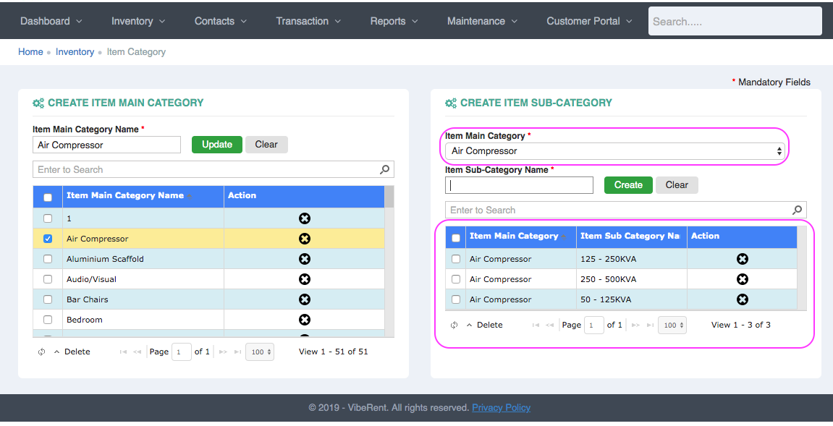Open the Item Main Category dropdown
The width and height of the screenshot is (833, 426).
pyautogui.click(x=614, y=152)
